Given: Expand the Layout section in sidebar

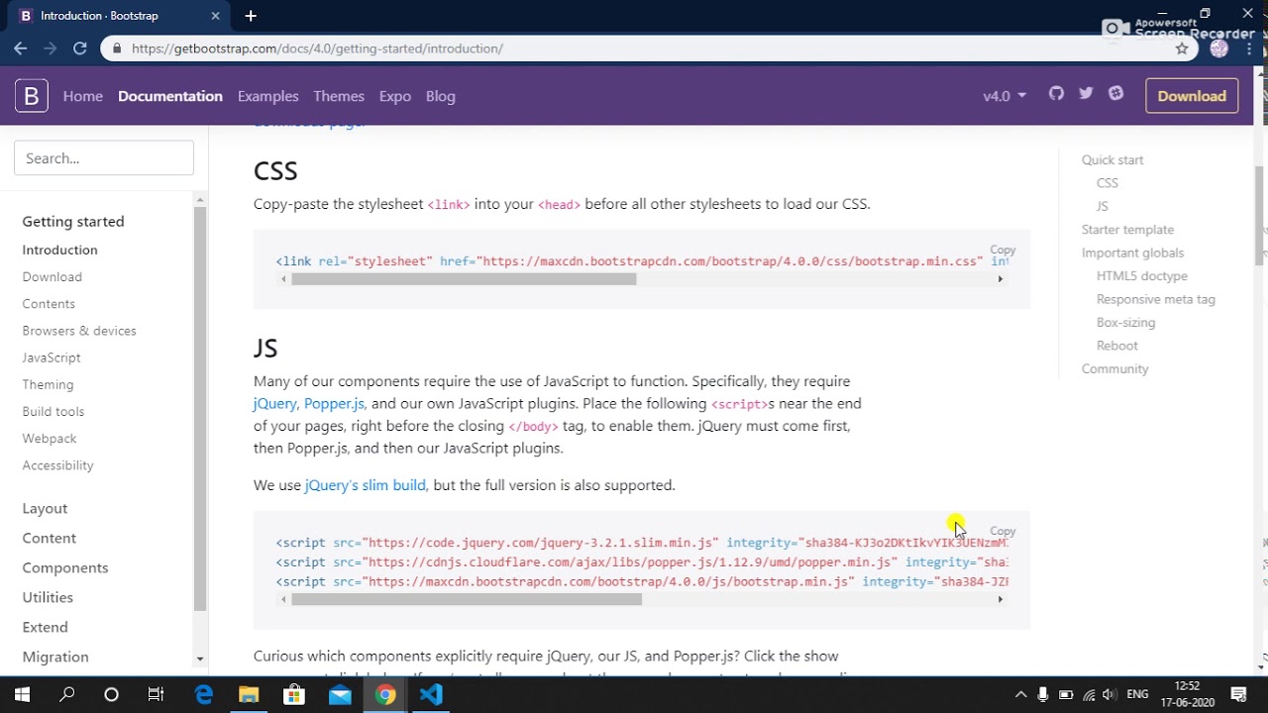Looking at the screenshot, I should (x=46, y=508).
